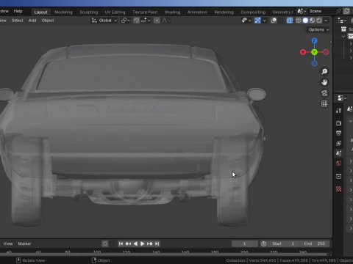Viewport: 353px width, 264px height.
Task: Open the Select menu in viewport header
Action: coord(18,21)
